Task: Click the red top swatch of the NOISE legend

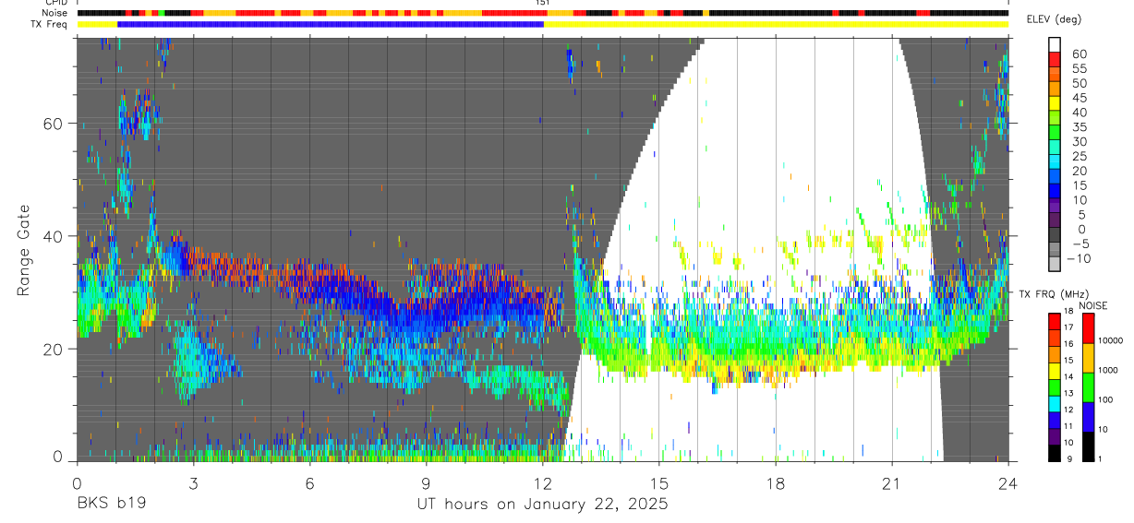Action: point(1088,328)
